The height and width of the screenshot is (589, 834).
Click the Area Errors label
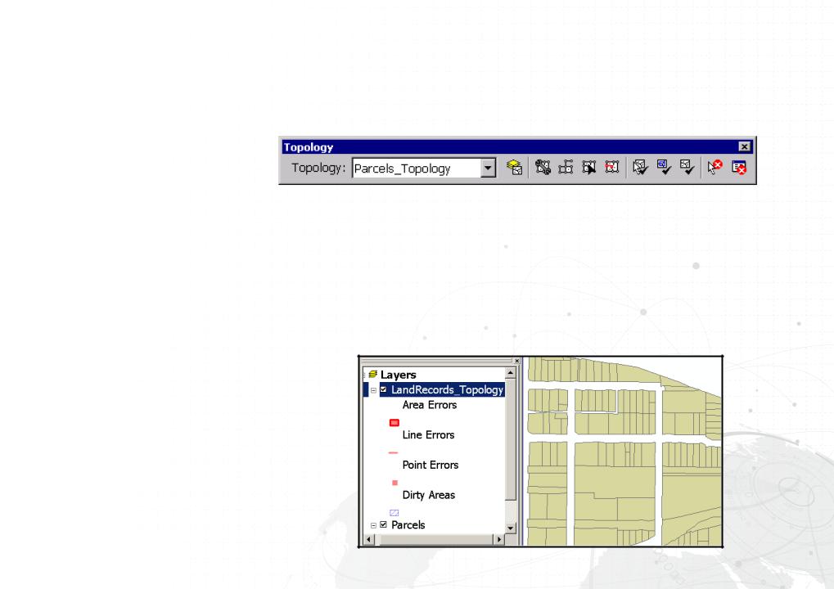(x=429, y=405)
